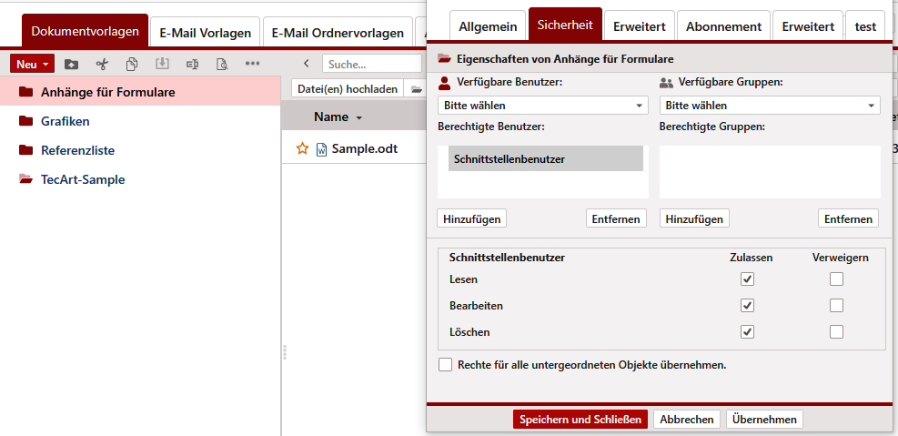Select the TecArt-Sample folder in tree
The width and height of the screenshot is (898, 436).
(83, 179)
